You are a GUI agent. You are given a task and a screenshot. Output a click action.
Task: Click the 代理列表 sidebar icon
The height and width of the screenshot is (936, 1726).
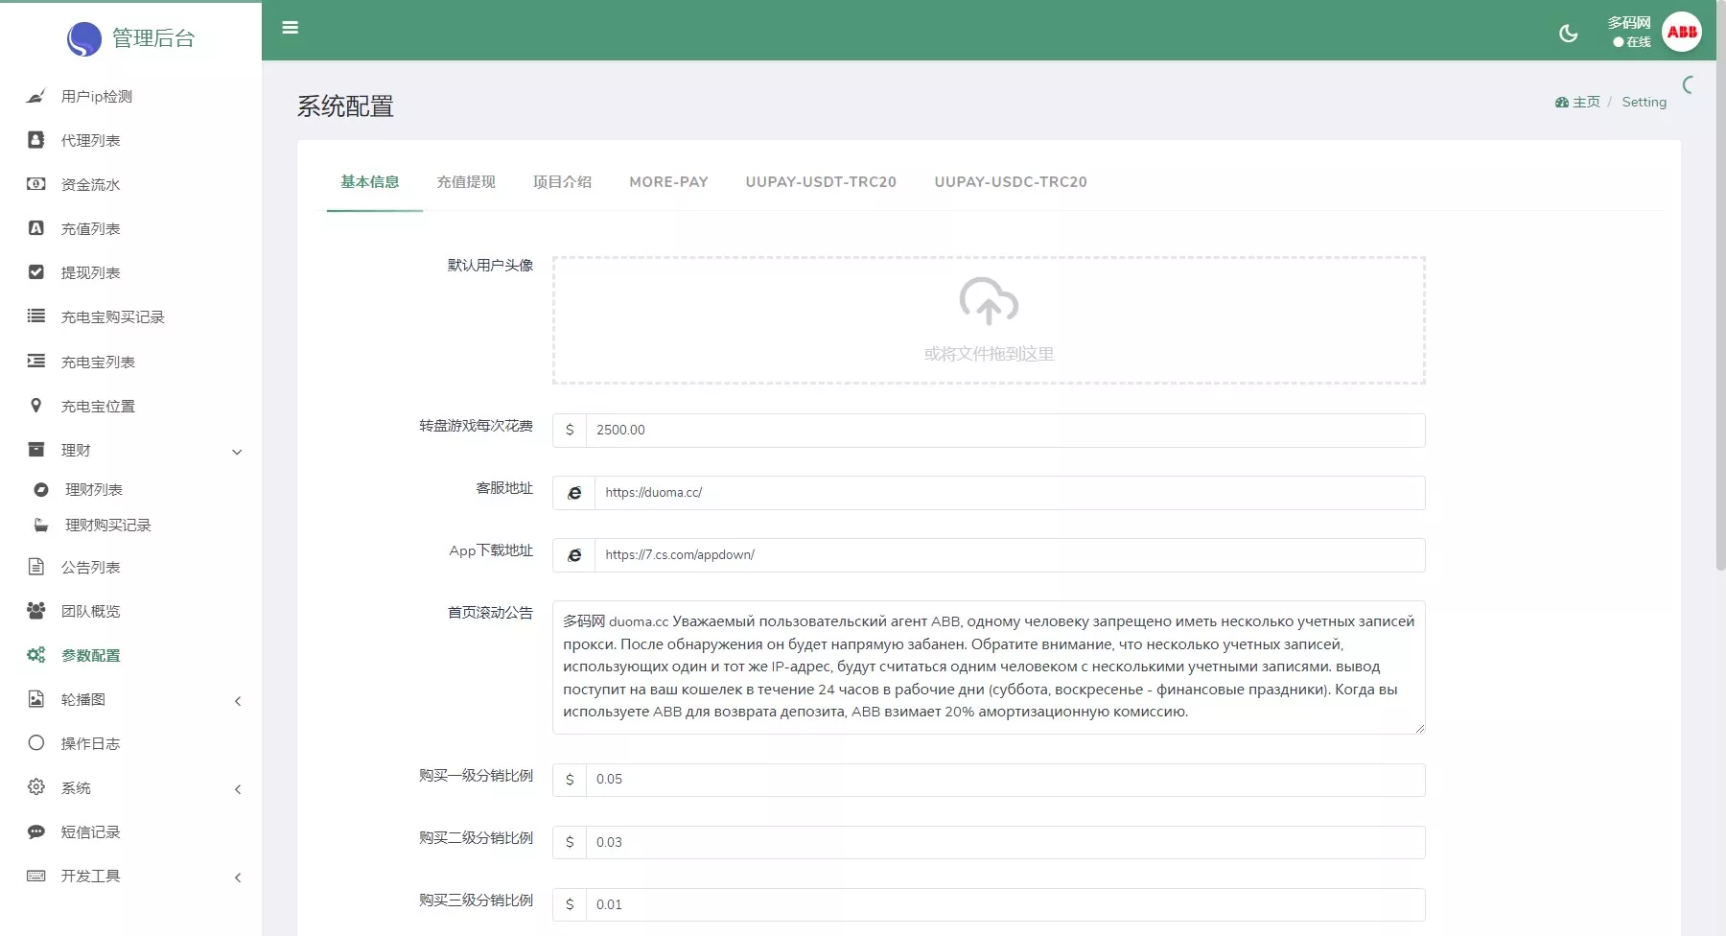click(35, 140)
